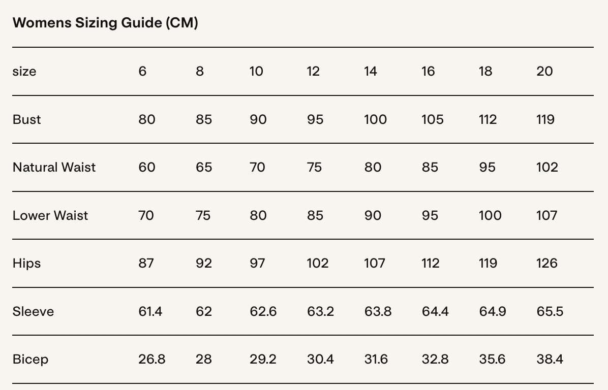Click the Bust row label
Viewport: 608px width, 390px height.
(x=26, y=119)
